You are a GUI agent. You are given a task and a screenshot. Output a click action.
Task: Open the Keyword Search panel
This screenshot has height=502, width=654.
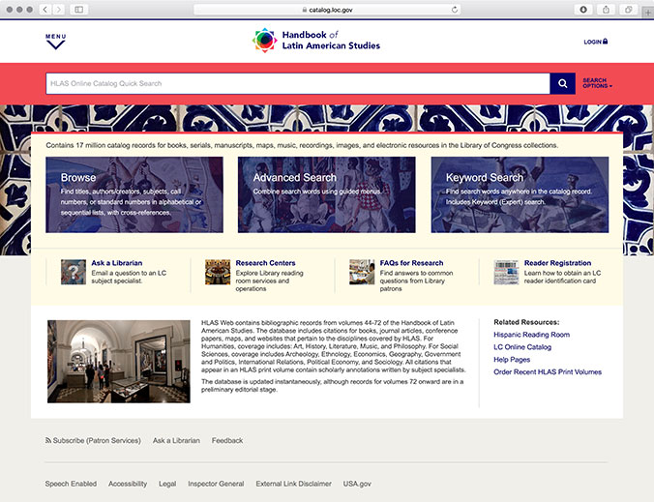[x=520, y=195]
